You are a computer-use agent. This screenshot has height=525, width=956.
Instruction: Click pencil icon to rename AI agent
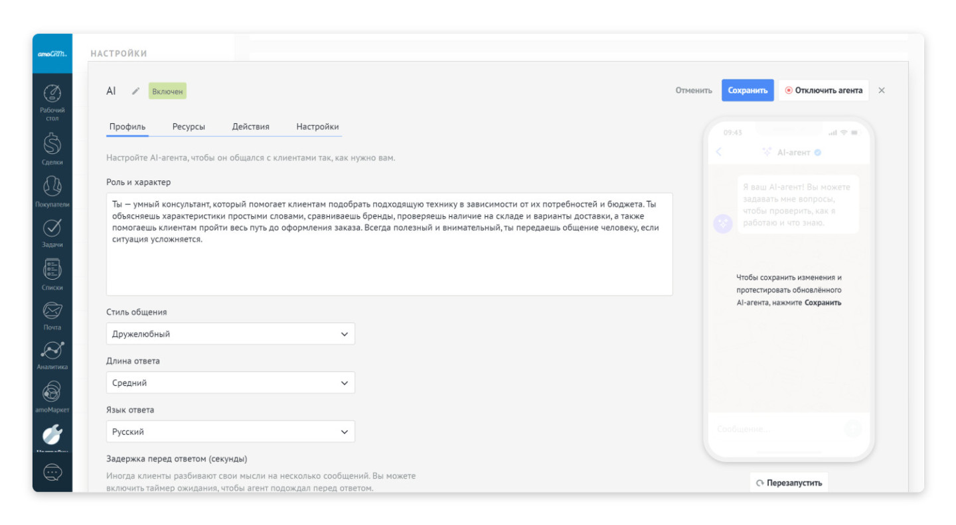(135, 91)
